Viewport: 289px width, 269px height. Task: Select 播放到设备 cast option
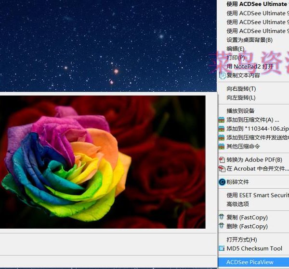240,111
